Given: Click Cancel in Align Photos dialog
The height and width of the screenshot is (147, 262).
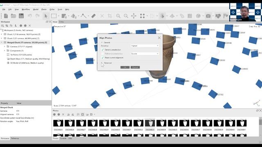Looking at the screenshot, I should 135,67.
